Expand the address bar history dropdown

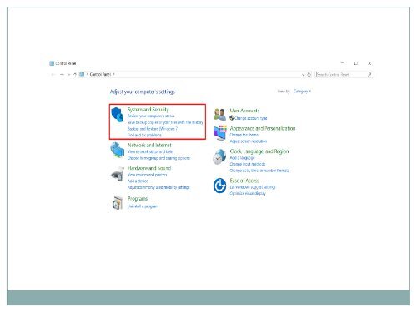303,75
